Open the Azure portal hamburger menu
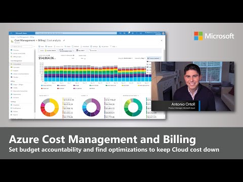Viewport: 243px width, 182px height. pos(11,33)
